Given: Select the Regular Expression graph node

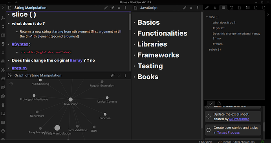Looking at the screenshot, I should click(102, 82).
